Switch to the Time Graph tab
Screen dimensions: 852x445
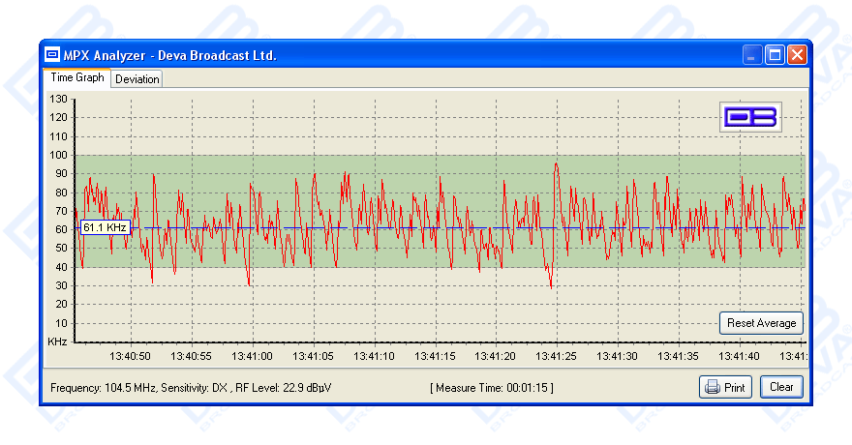pos(77,78)
